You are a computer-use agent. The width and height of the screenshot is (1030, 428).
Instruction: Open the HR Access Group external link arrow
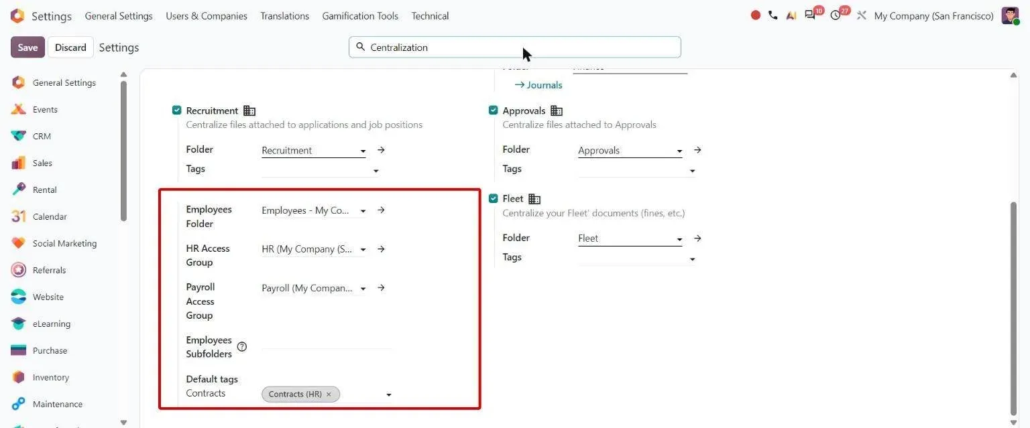coord(381,249)
